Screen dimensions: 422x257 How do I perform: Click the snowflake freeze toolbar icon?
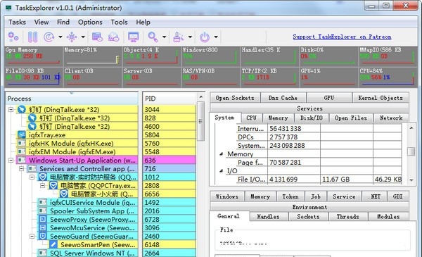72,37
